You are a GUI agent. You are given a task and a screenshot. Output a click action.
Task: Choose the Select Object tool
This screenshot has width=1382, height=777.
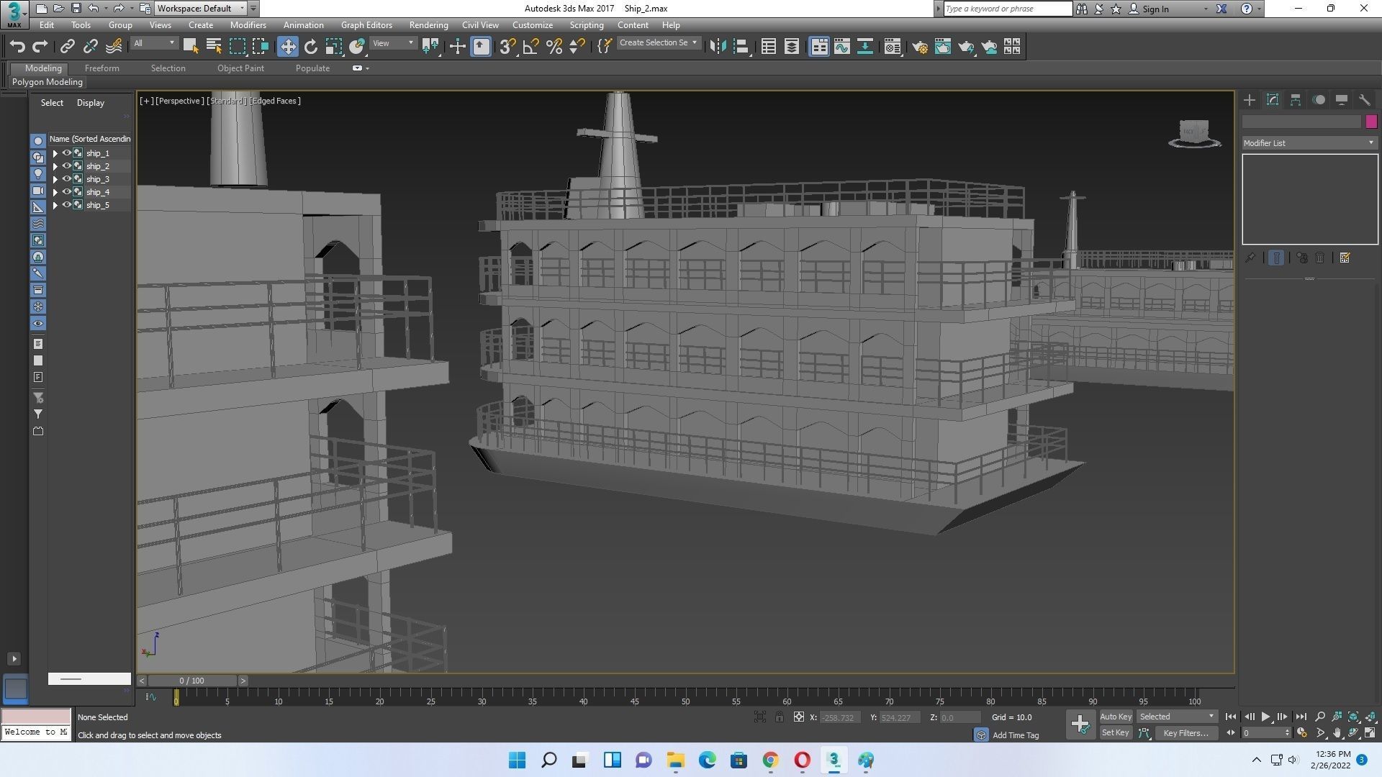tap(191, 47)
